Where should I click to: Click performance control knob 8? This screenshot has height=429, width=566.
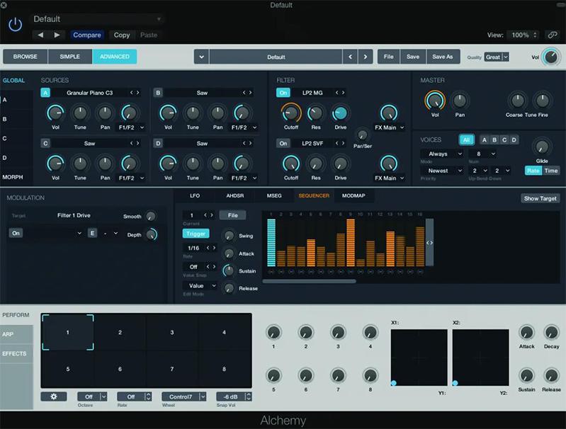click(x=370, y=376)
